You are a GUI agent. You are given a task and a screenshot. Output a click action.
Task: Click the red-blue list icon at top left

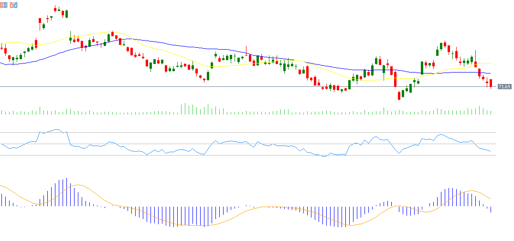point(4,5)
